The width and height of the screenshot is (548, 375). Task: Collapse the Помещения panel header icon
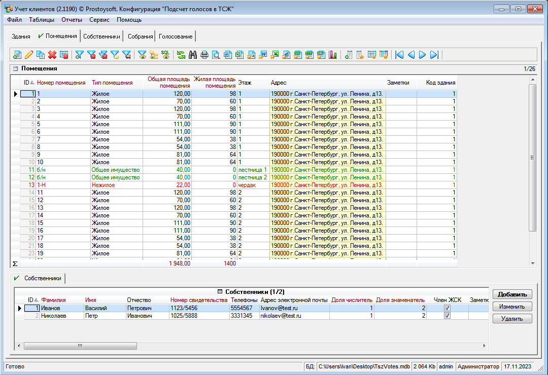pyautogui.click(x=15, y=68)
